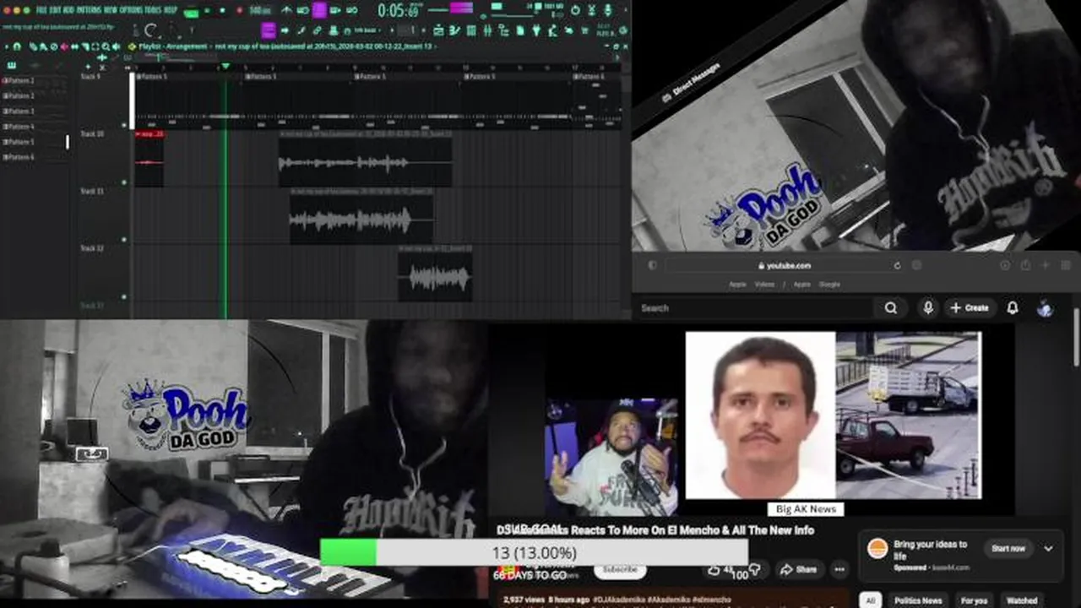Click the Share button under the video
This screenshot has height=608, width=1081.
[x=798, y=569]
